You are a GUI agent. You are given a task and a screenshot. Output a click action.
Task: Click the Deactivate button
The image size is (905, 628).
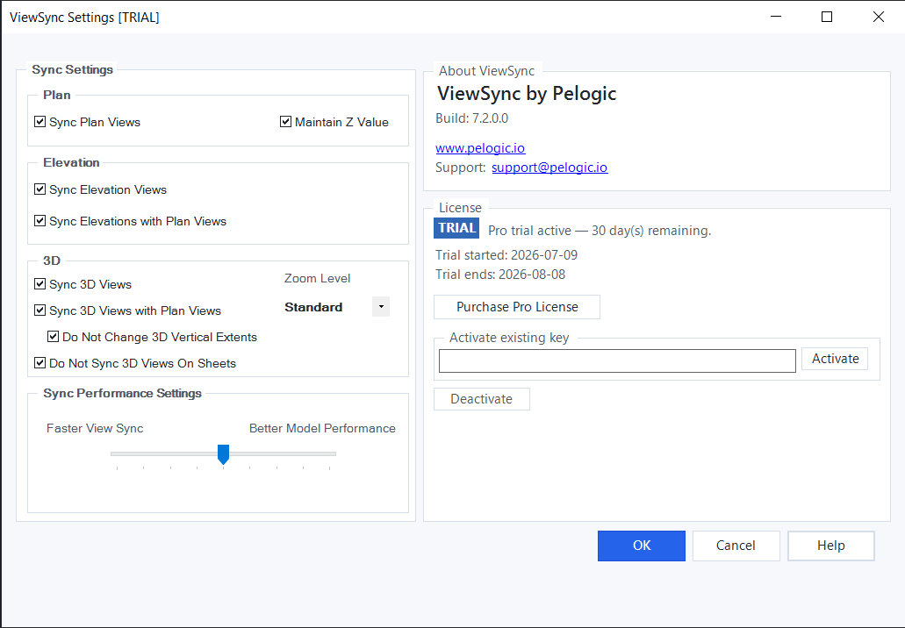(481, 399)
